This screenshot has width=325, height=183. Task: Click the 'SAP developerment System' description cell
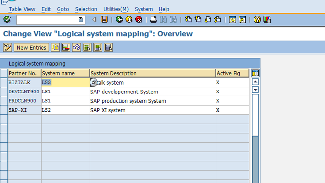(x=153, y=91)
